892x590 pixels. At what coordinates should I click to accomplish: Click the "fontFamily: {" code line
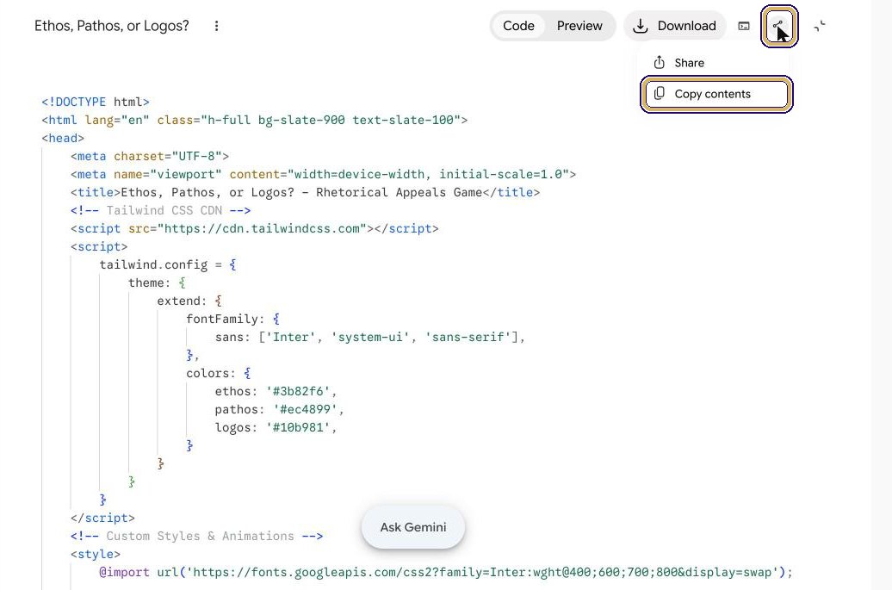[232, 320]
